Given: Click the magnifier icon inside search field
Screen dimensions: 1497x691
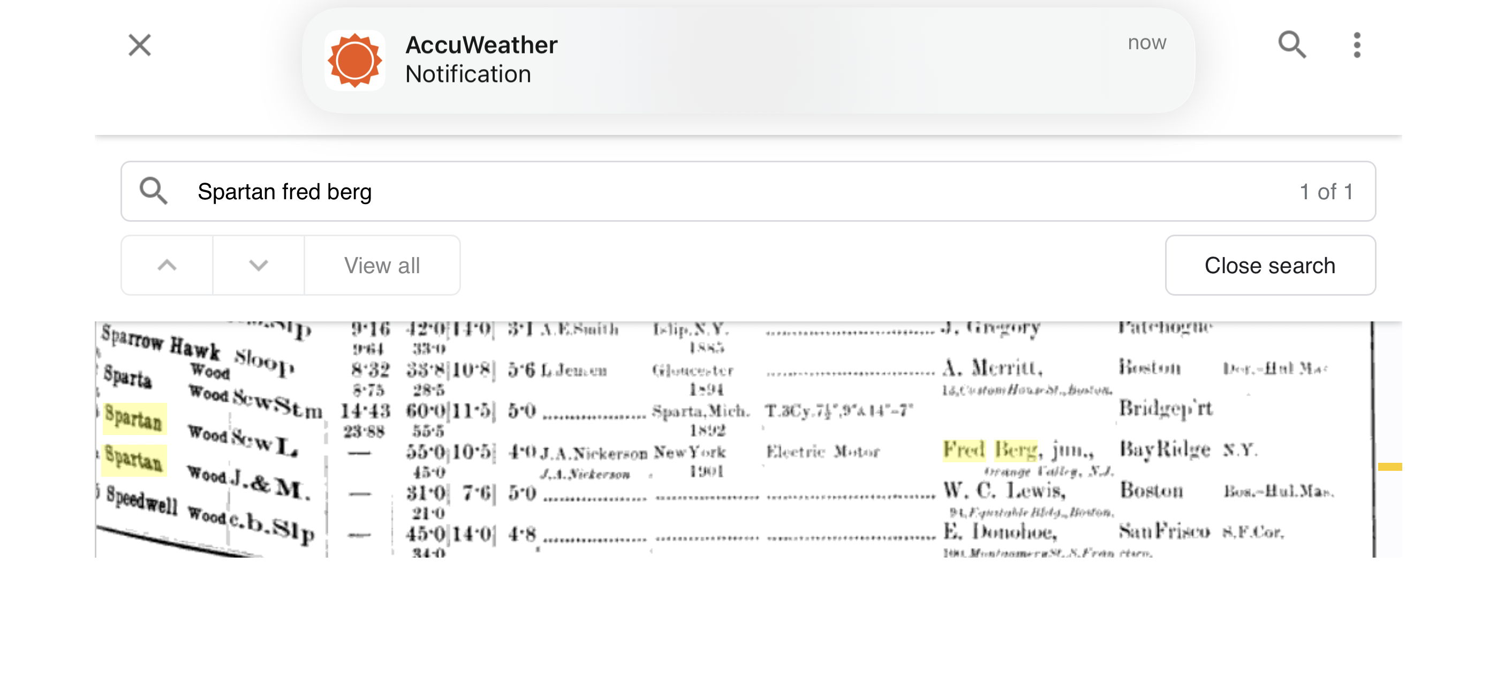Looking at the screenshot, I should (154, 191).
